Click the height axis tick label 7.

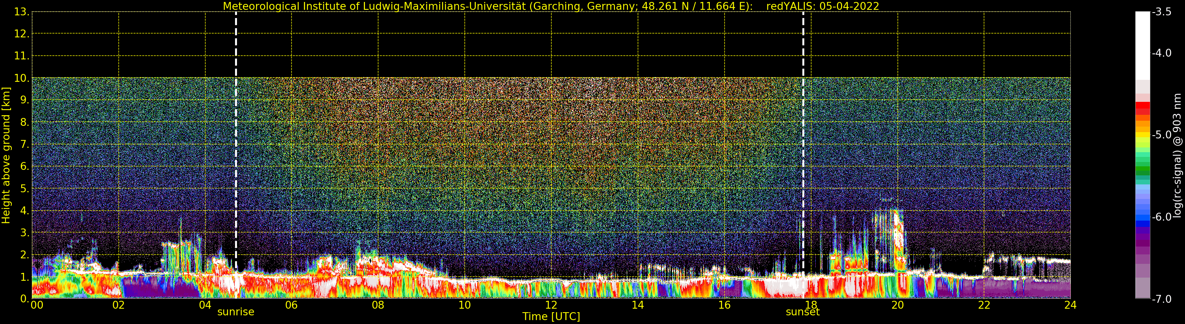click(x=24, y=144)
